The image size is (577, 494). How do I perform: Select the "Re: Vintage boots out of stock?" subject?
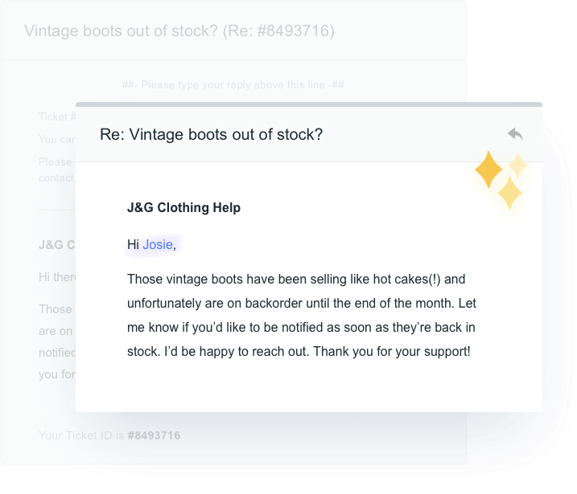211,134
